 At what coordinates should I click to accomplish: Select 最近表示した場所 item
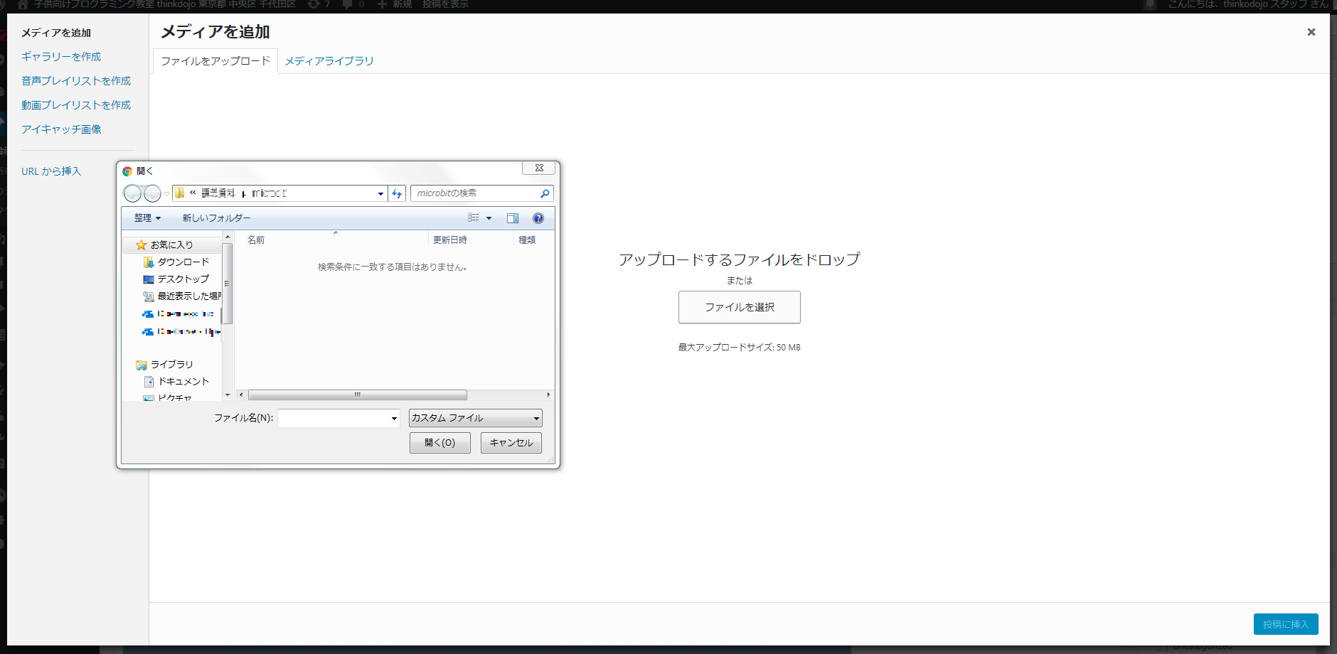pyautogui.click(x=188, y=296)
